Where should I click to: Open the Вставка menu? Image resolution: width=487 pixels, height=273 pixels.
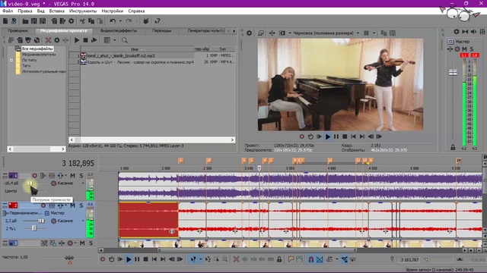(57, 11)
